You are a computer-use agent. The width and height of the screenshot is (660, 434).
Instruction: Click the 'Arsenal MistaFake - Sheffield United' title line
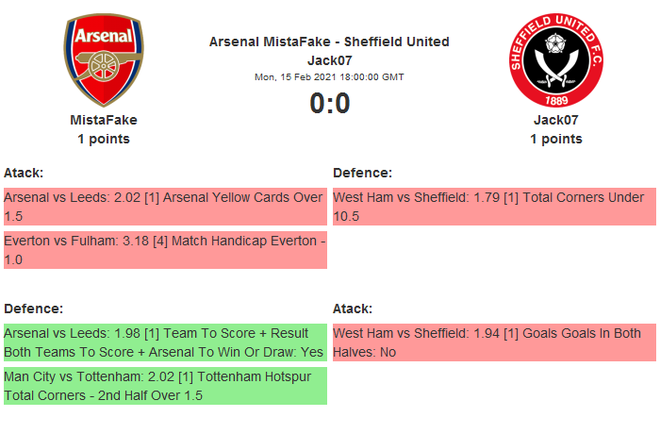[329, 42]
